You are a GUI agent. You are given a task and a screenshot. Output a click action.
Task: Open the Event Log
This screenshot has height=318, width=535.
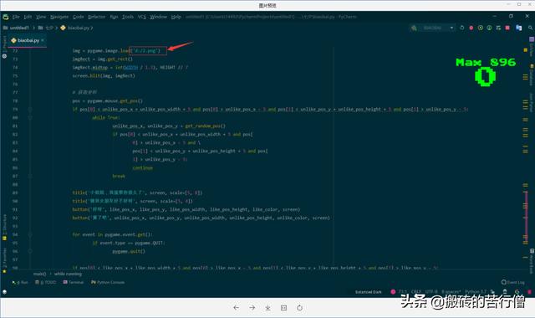click(x=512, y=283)
